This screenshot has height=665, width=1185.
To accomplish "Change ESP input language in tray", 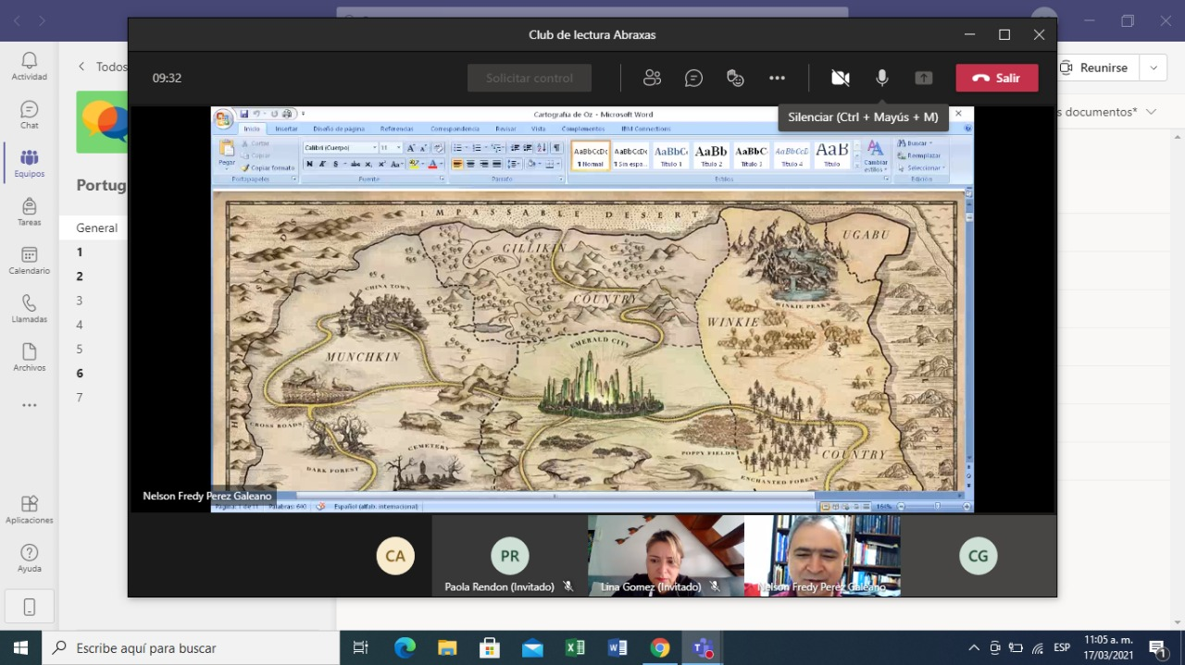I will coord(1062,647).
